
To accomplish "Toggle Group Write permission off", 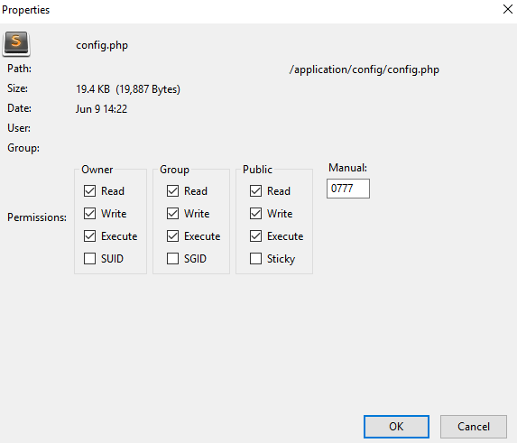I will (172, 214).
